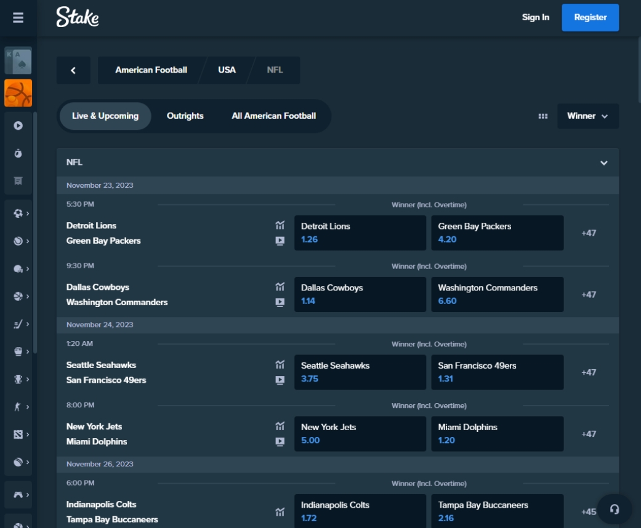This screenshot has height=528, width=641.
Task: Open statistics icon for Cowboys vs Commanders
Action: 280,287
